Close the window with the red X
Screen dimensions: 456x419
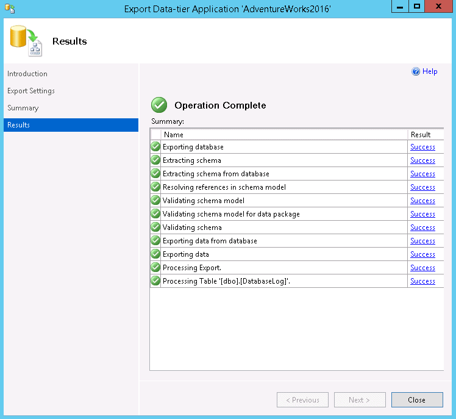(x=438, y=6)
